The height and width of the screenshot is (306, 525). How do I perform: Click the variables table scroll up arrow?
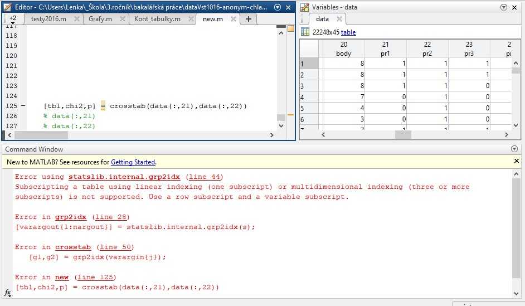(516, 64)
